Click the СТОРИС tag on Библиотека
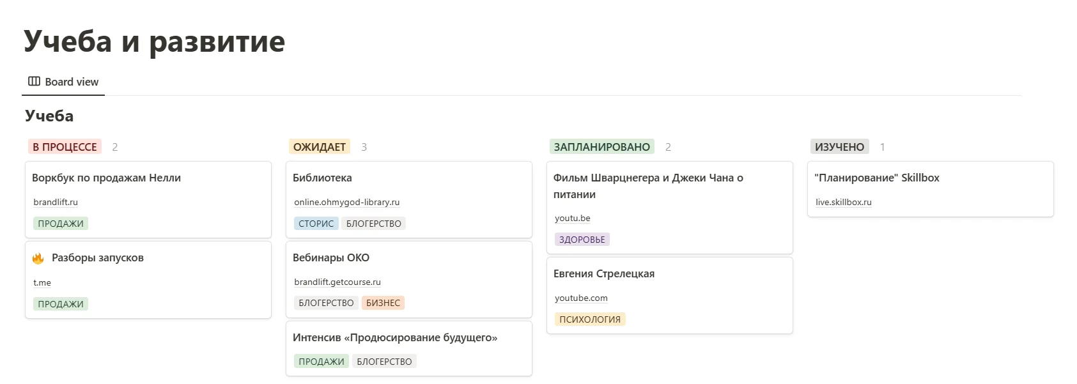This screenshot has height=384, width=1077. (316, 224)
